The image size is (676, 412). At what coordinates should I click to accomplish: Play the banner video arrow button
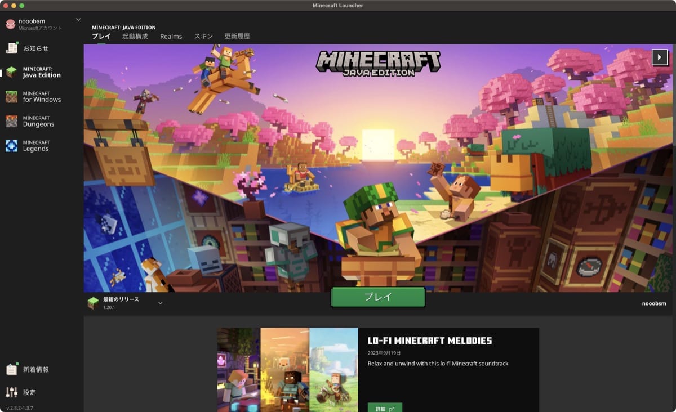(x=660, y=57)
